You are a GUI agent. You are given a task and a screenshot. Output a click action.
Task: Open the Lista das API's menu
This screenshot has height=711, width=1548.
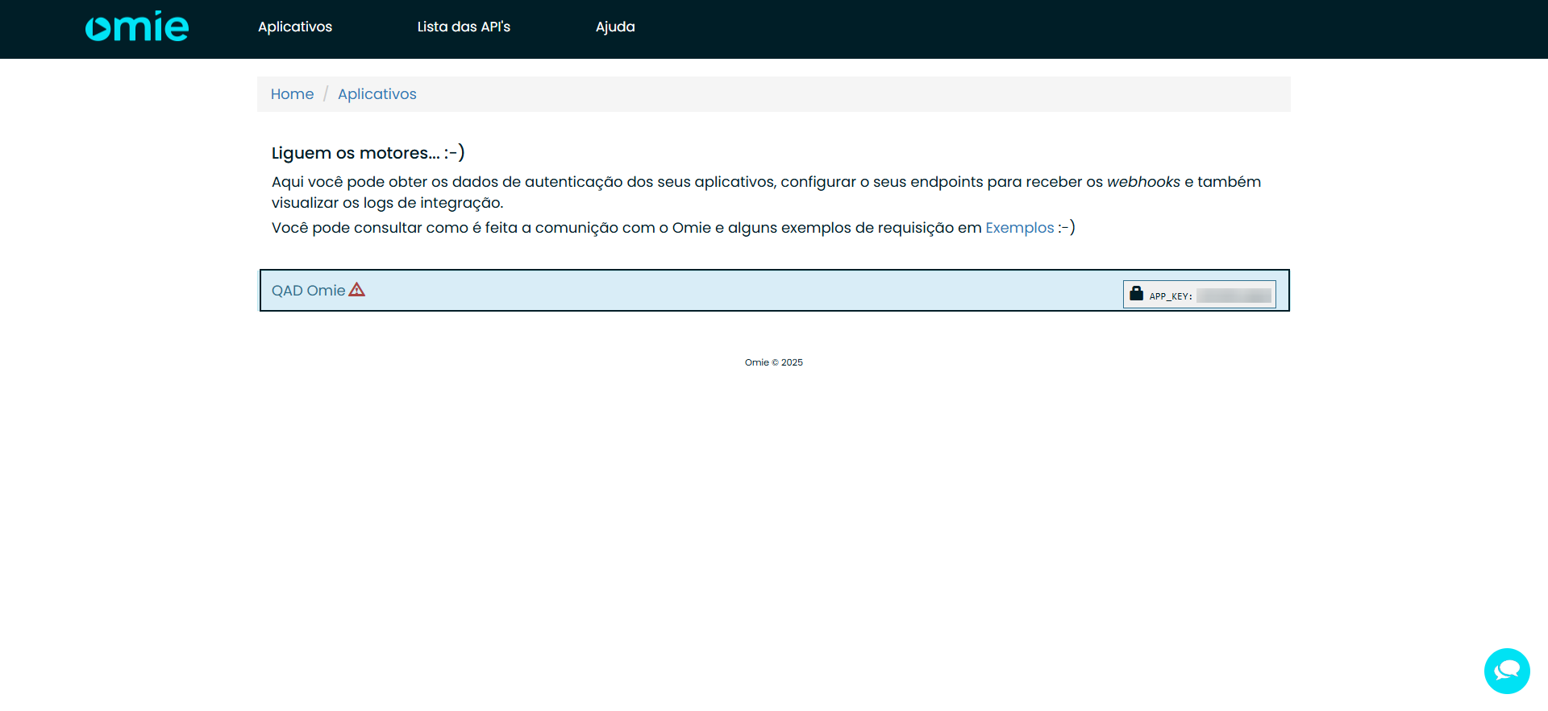464,27
